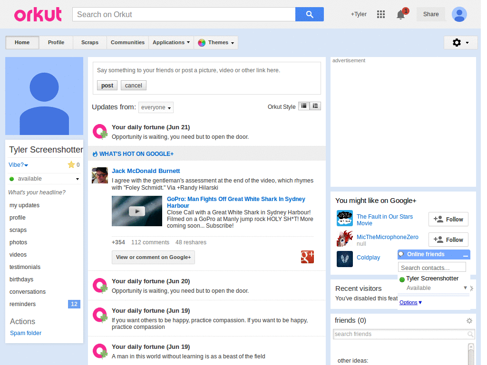Click the blue search magnifier button

coord(309,14)
